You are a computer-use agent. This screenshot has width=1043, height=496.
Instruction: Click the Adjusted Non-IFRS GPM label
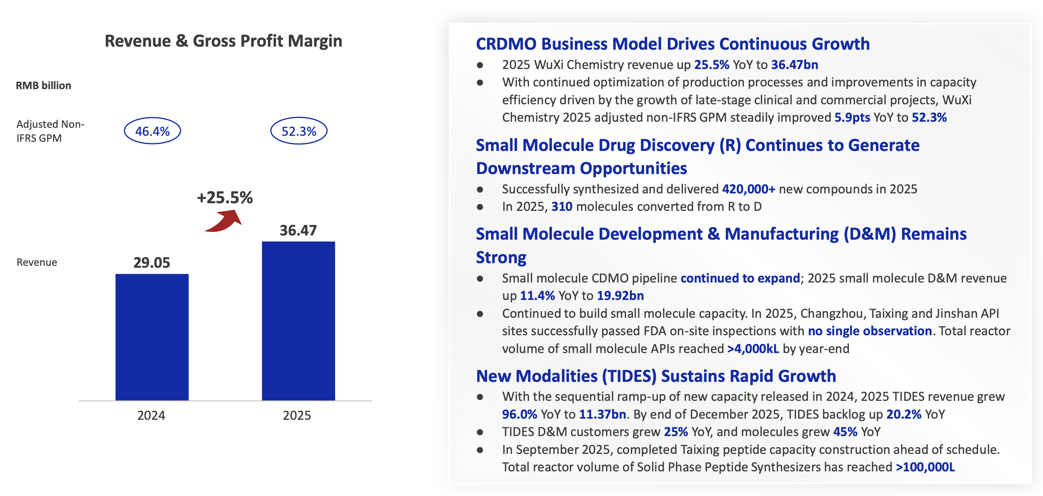pos(50,131)
